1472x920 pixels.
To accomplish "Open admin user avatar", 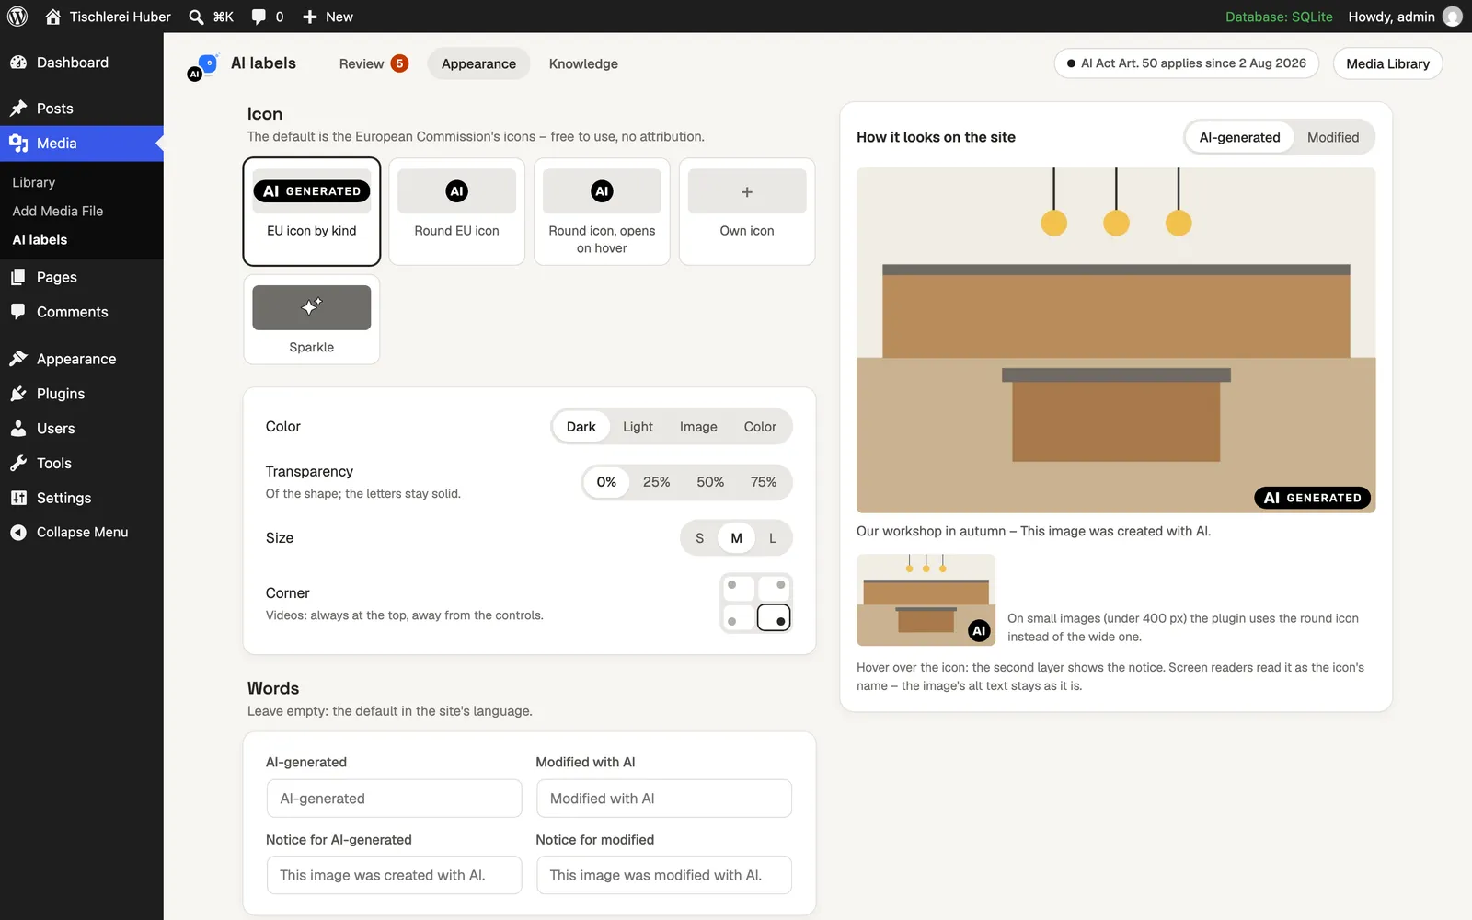I will tap(1453, 17).
